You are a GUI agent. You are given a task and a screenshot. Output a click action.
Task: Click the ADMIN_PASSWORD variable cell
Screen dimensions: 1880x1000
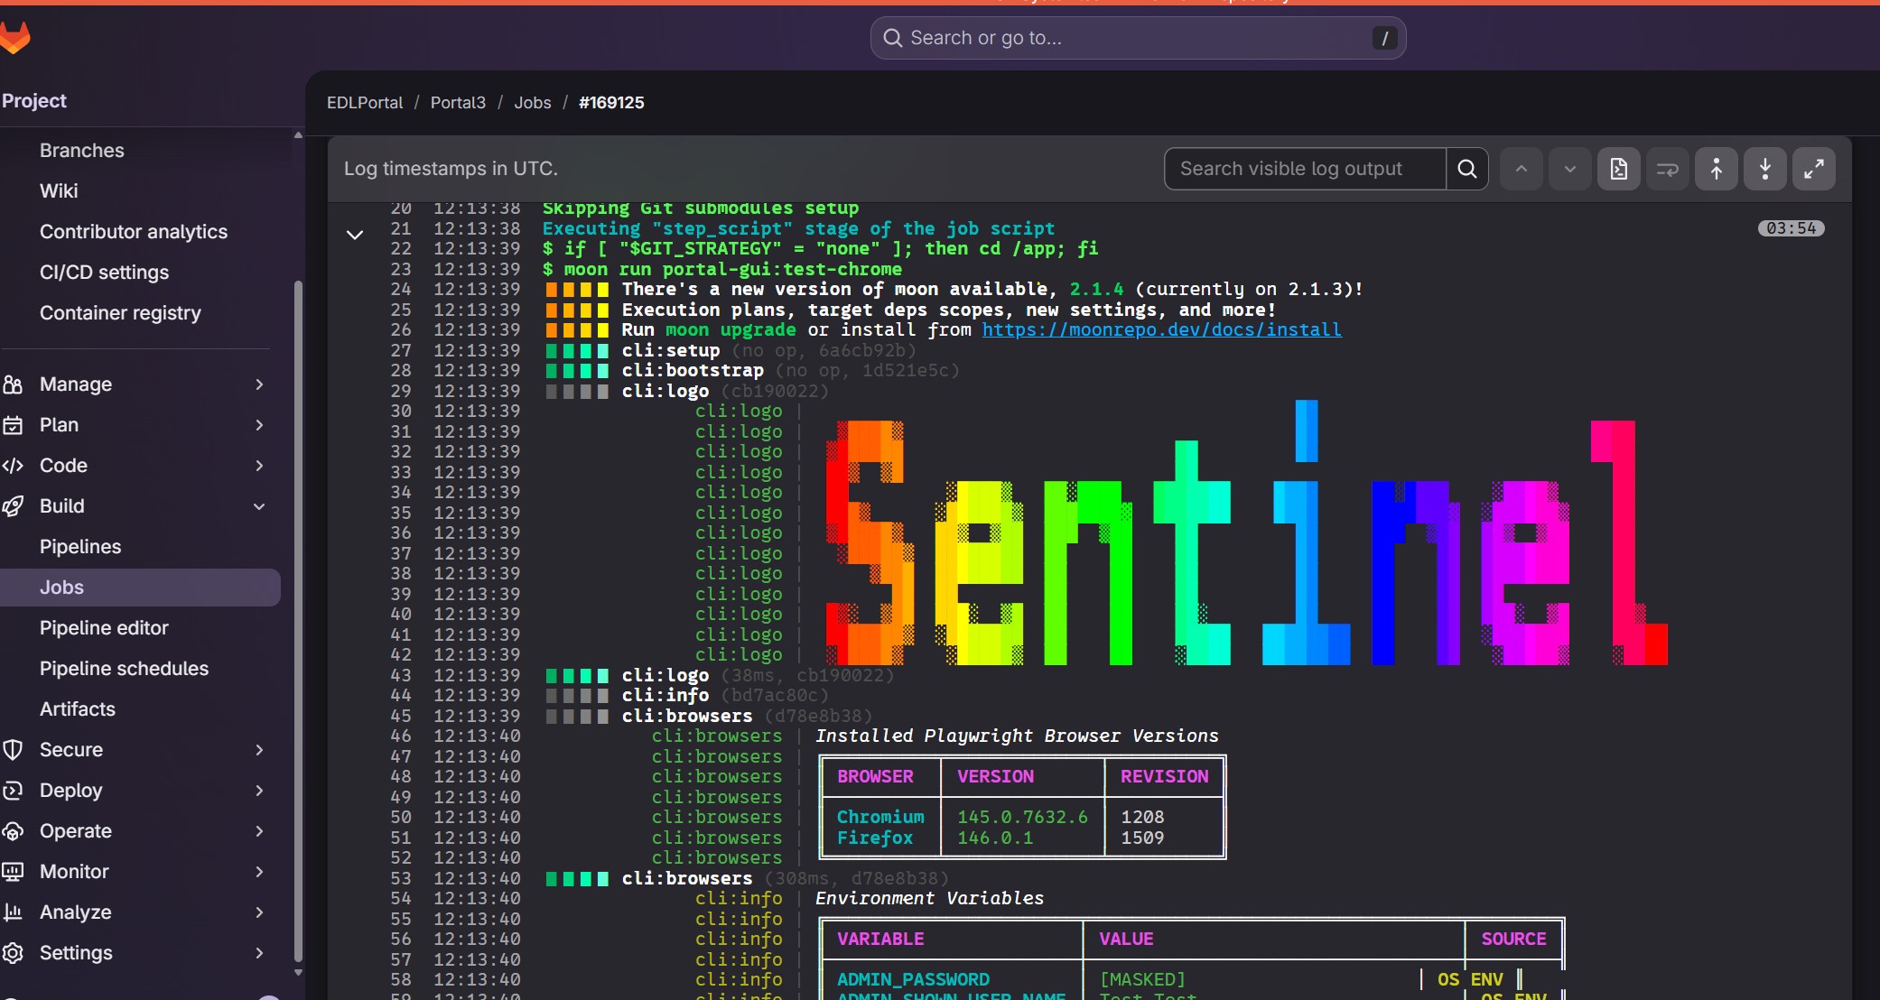pos(913,979)
